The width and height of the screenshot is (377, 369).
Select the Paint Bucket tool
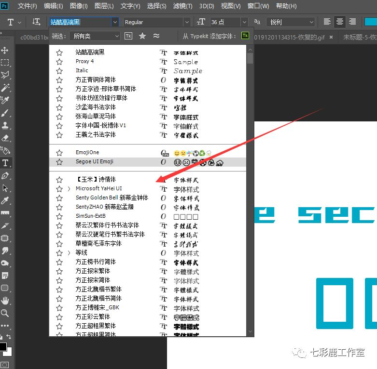(5, 150)
